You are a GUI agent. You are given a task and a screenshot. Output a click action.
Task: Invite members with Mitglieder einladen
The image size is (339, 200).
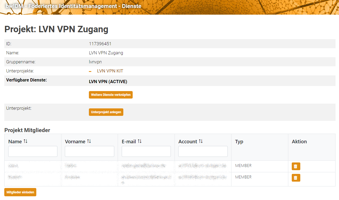click(20, 192)
